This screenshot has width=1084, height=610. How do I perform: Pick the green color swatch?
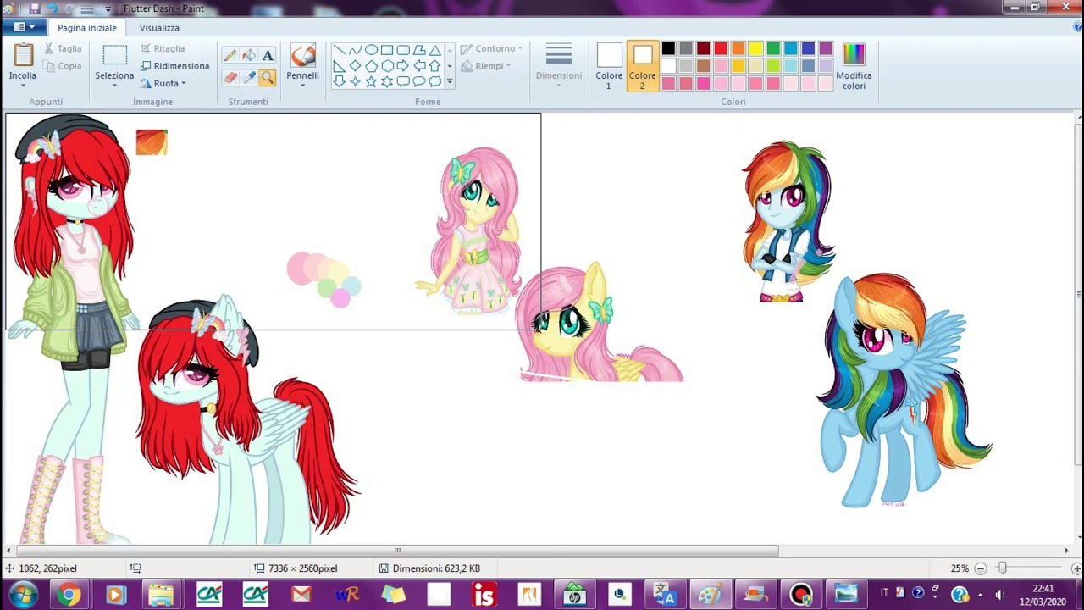click(x=773, y=49)
